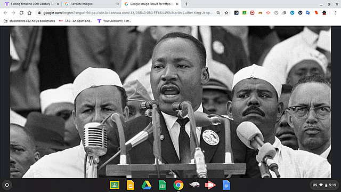Open the TAO - An Open and... bookmark

[x=76, y=21]
